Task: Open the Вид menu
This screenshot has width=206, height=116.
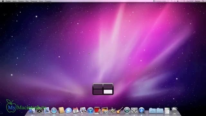Action: (x=27, y=1)
